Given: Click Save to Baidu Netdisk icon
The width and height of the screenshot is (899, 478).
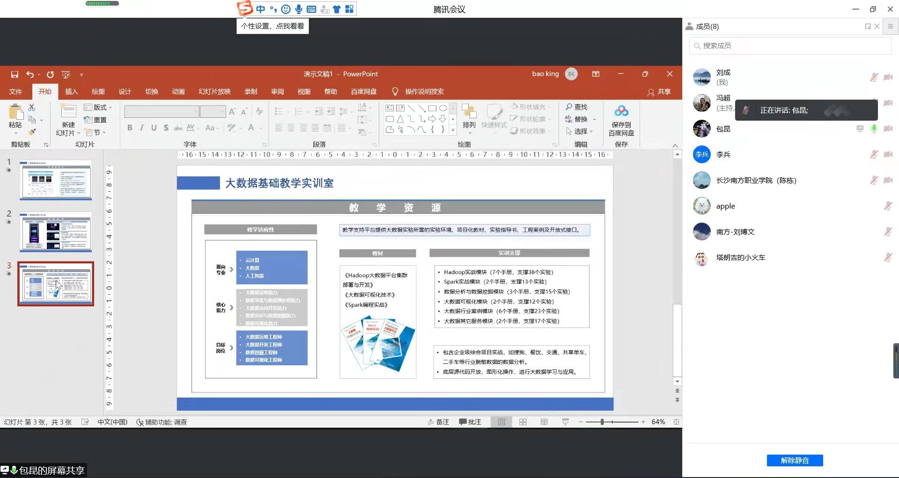Looking at the screenshot, I should point(621,111).
